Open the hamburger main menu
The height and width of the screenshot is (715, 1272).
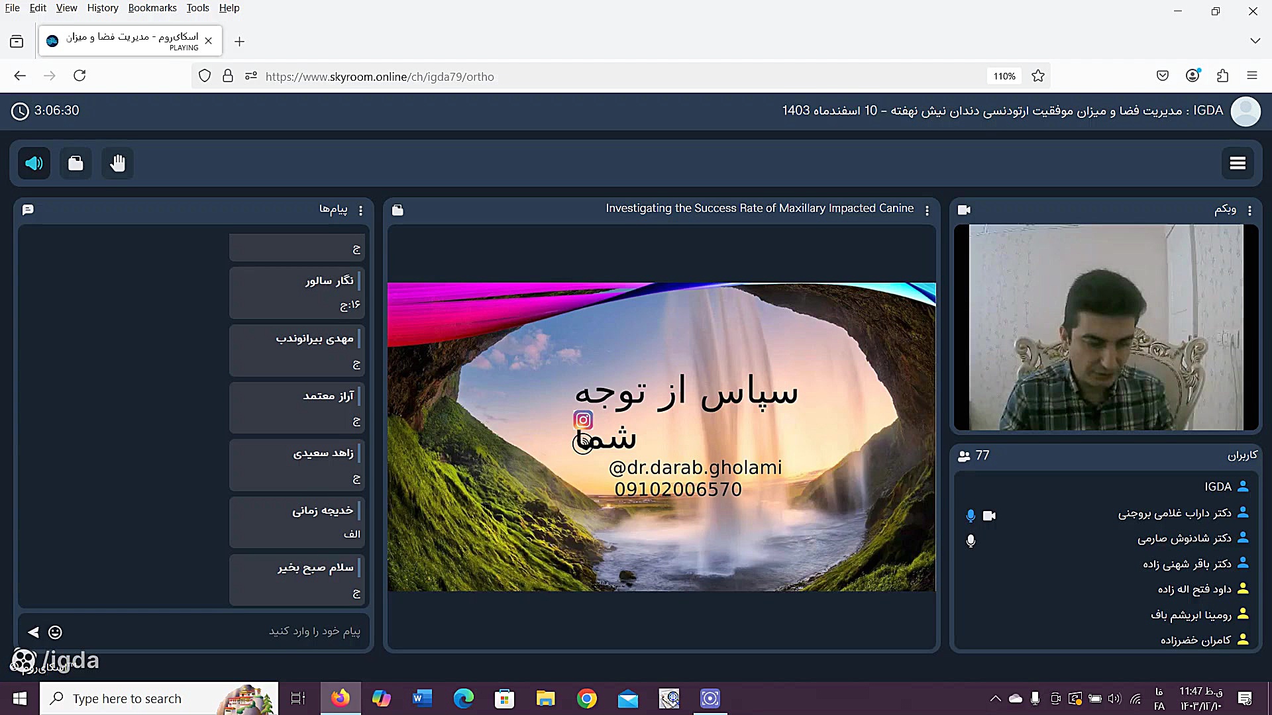pyautogui.click(x=1238, y=164)
